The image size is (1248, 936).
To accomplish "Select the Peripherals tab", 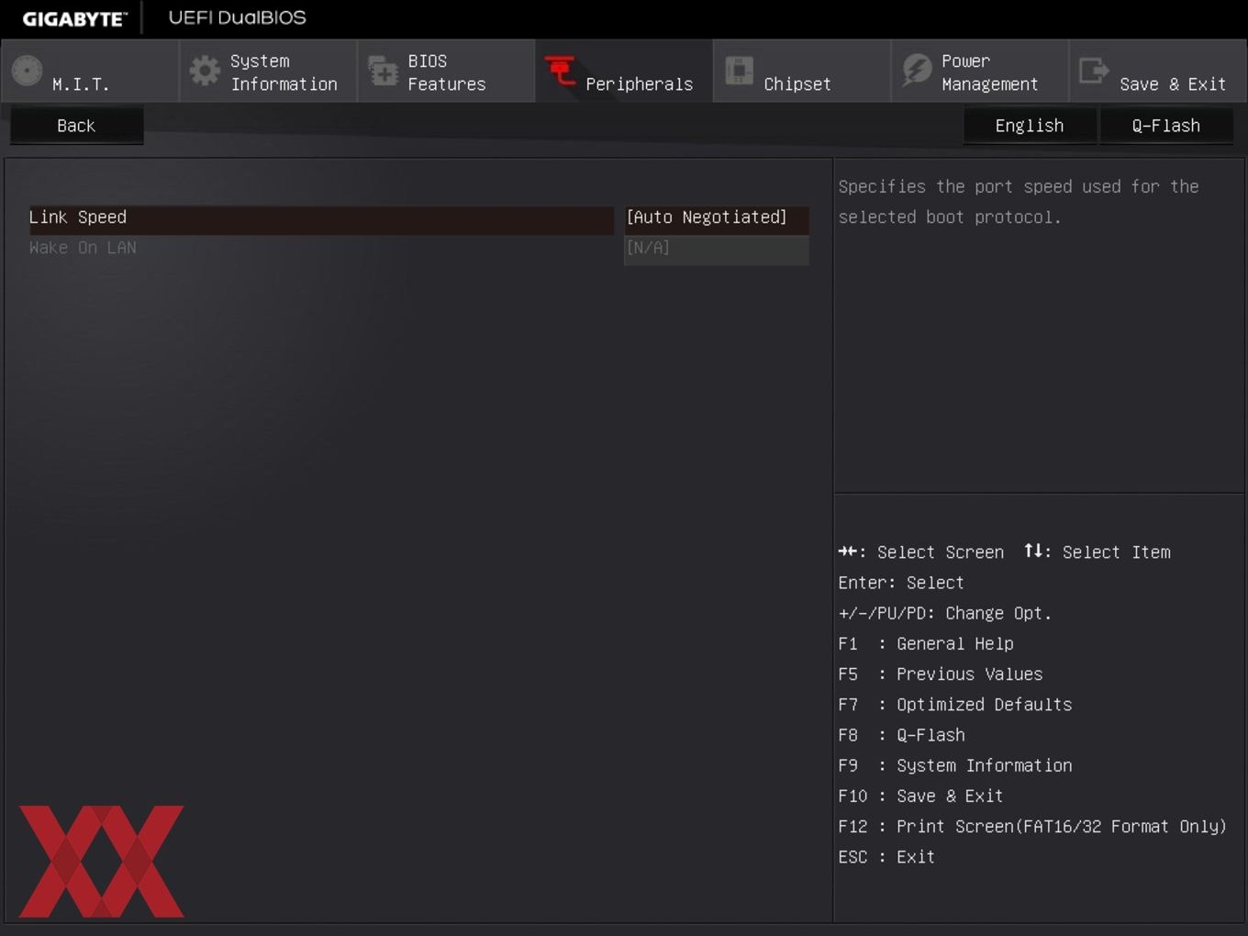I will click(x=624, y=71).
